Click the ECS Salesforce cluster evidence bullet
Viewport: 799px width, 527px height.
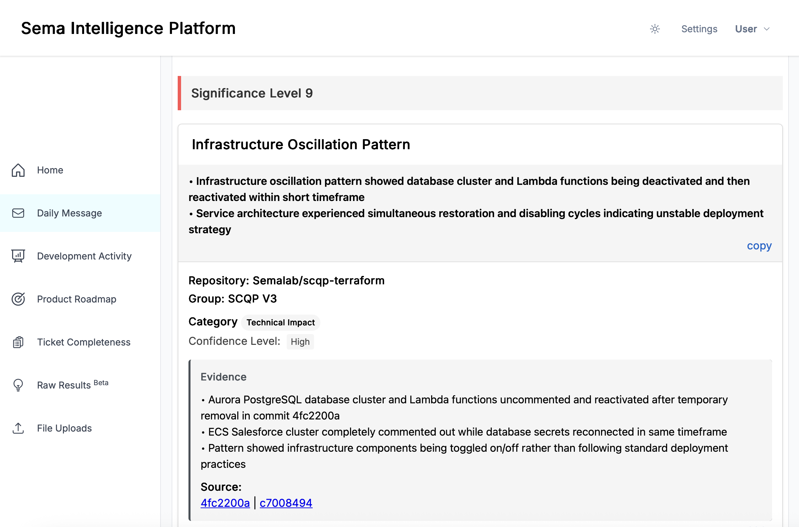[464, 432]
